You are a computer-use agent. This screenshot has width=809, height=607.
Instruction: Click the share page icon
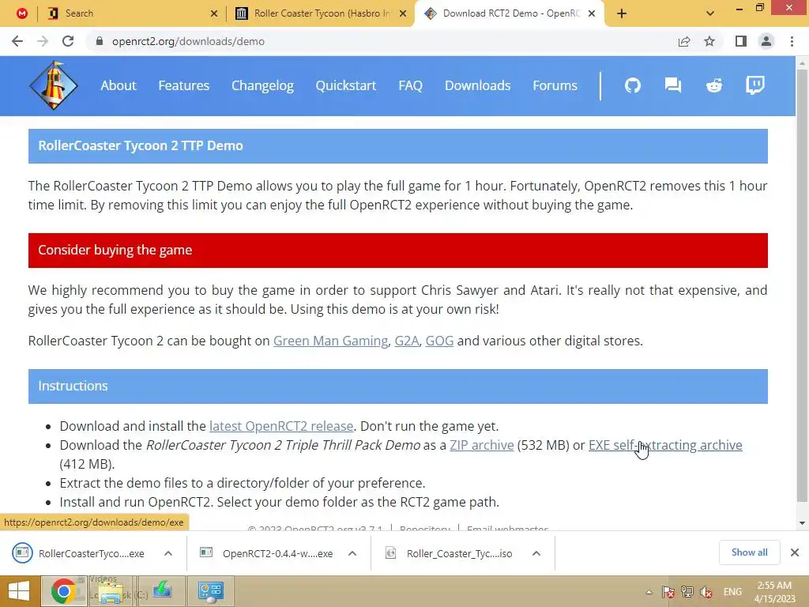click(684, 41)
